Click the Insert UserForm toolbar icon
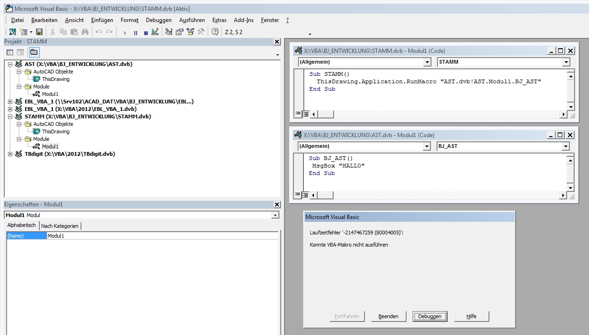Viewport: 589px width, 335px height. 23,32
